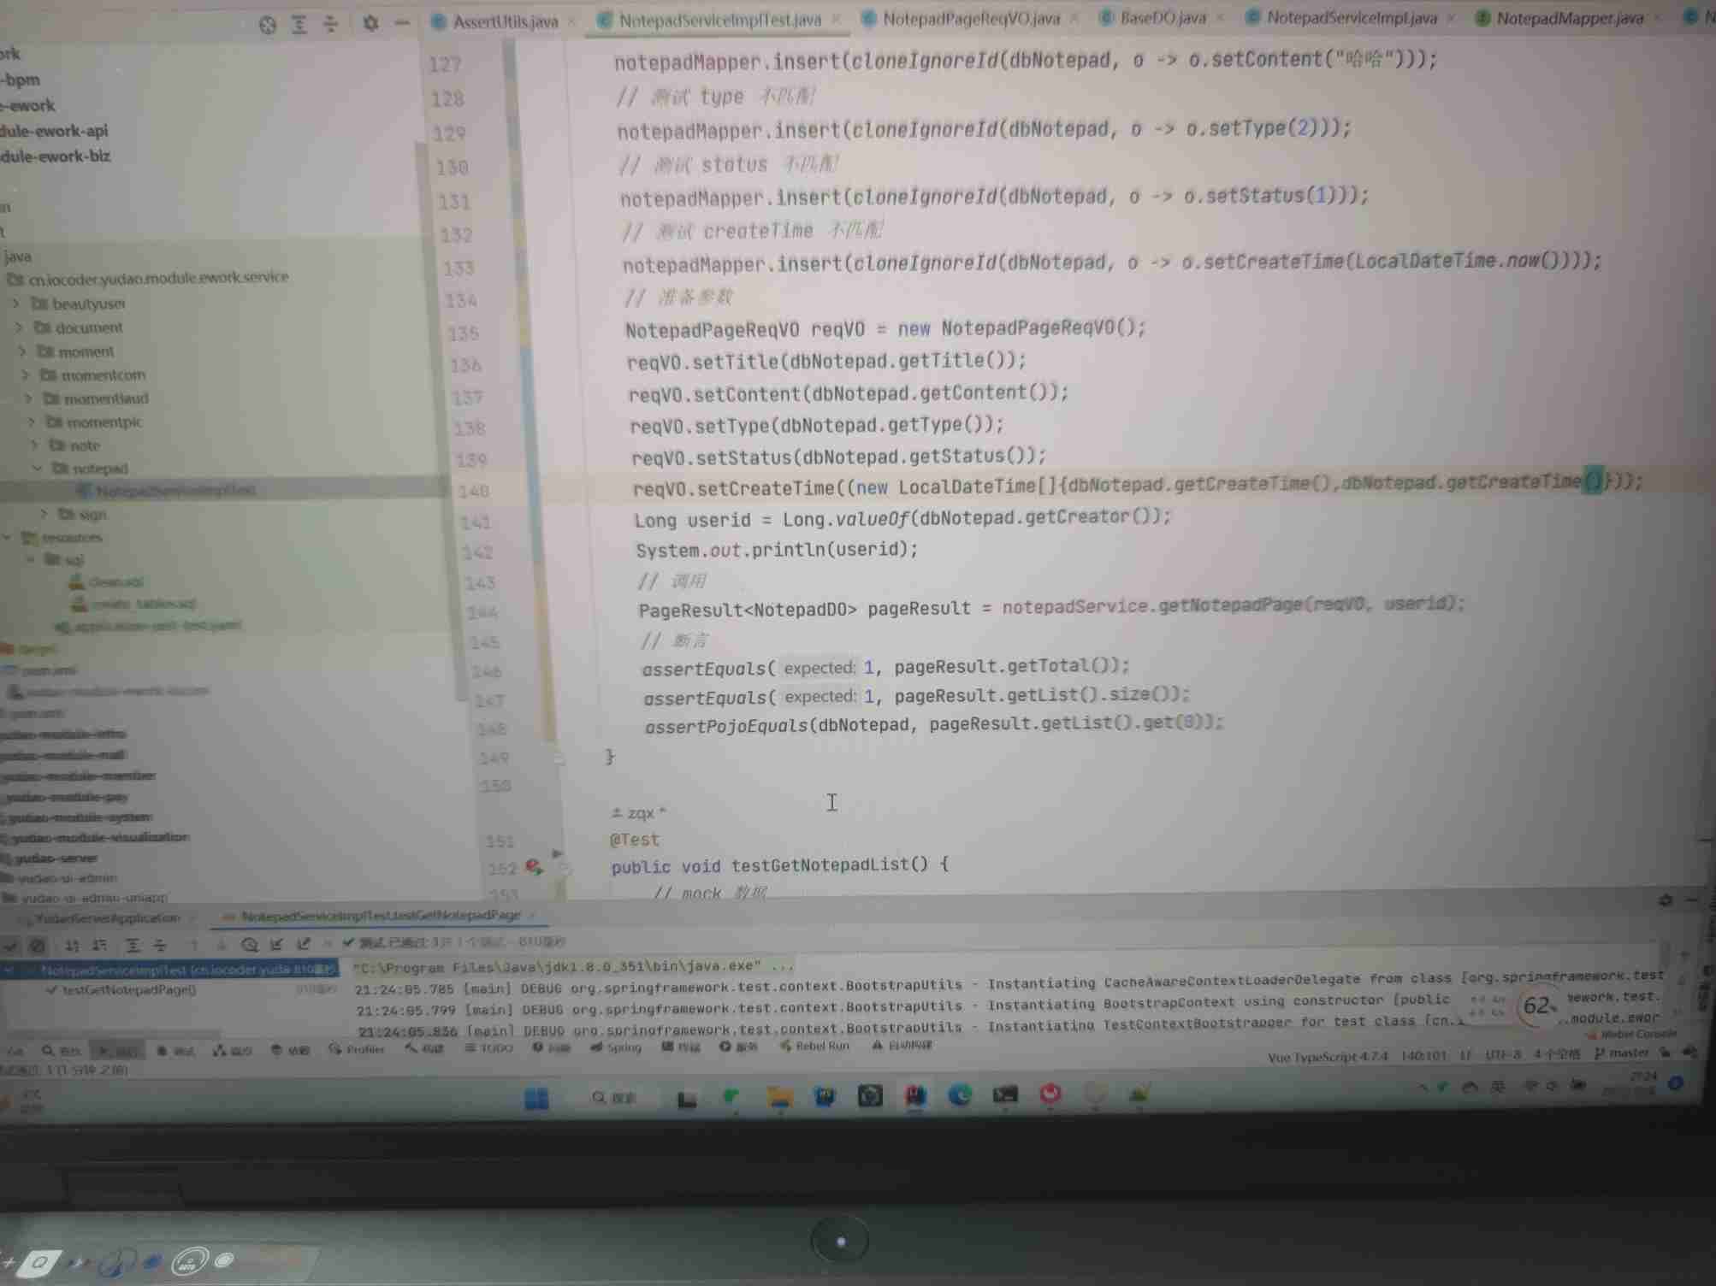
Task: Expand the sign package folder
Action: (44, 514)
